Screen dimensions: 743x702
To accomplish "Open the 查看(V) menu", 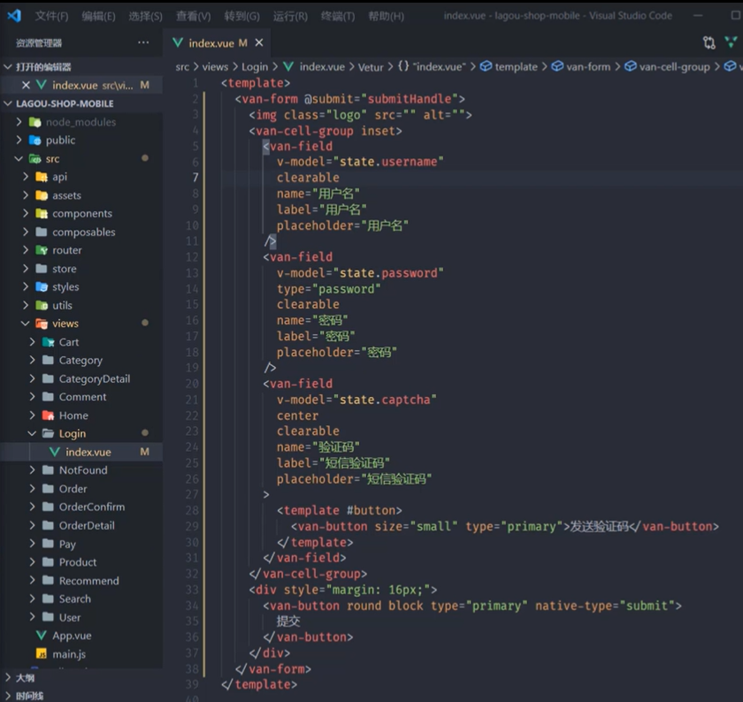I will tap(194, 16).
